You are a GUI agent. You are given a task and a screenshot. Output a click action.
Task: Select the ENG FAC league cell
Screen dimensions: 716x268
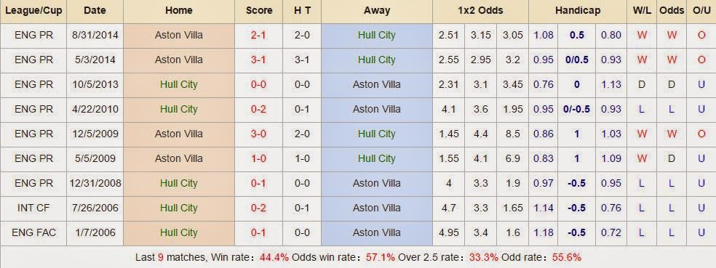click(x=33, y=232)
